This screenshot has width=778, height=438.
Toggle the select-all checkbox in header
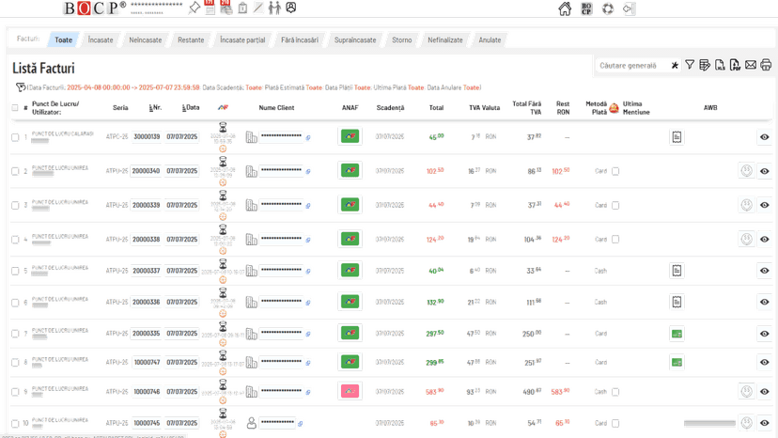[x=15, y=108]
